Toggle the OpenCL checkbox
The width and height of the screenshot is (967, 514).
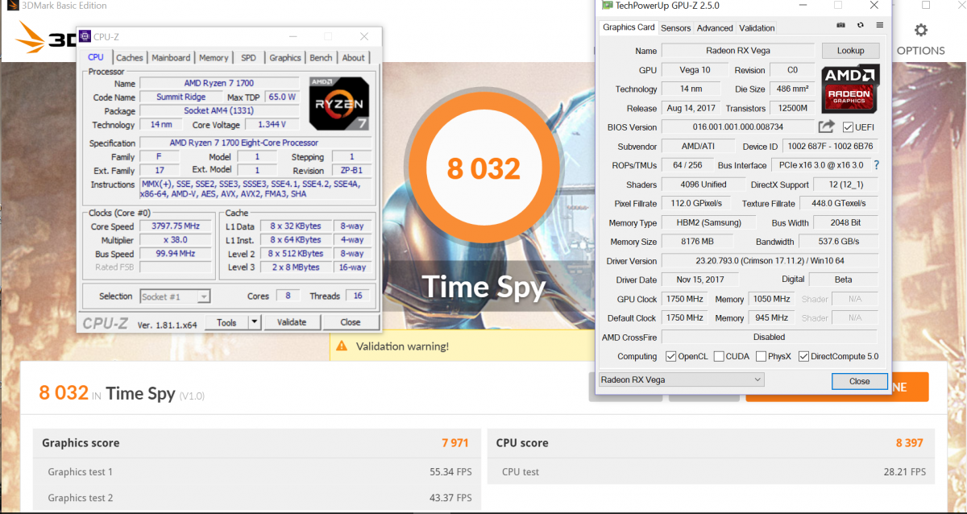tap(671, 356)
